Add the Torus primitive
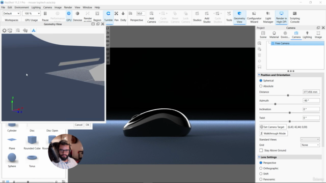Viewport: 326px width, 183px height. tap(32, 160)
